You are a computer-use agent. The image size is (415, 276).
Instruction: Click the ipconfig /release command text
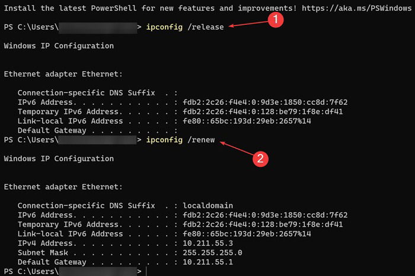(x=185, y=27)
